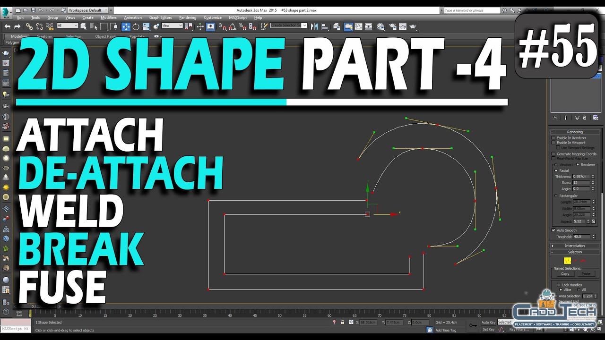Viewport: 605px width, 340px height.
Task: Open the Rendering menu
Action: 188,17
